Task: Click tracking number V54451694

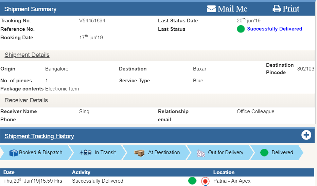Action: pyautogui.click(x=92, y=21)
